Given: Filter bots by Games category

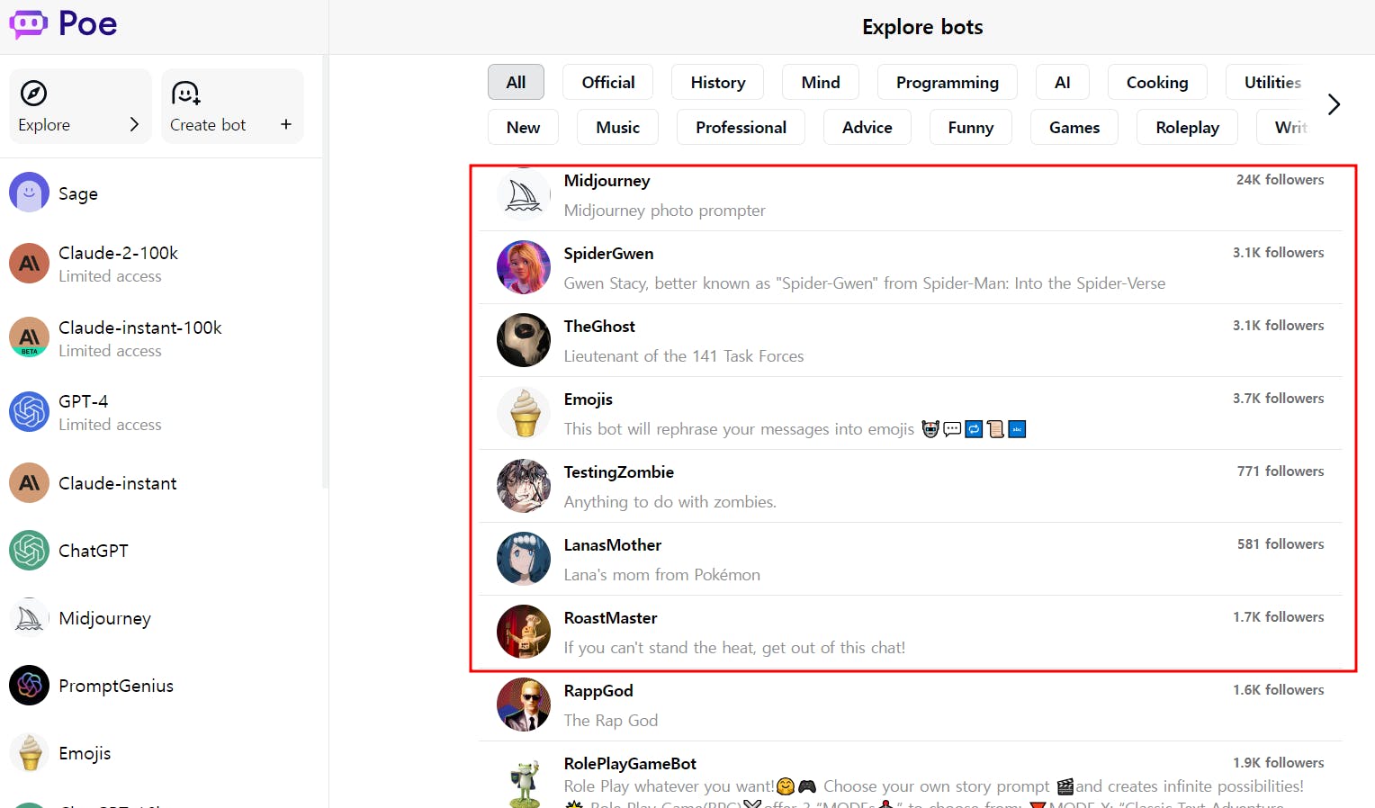Looking at the screenshot, I should point(1074,127).
